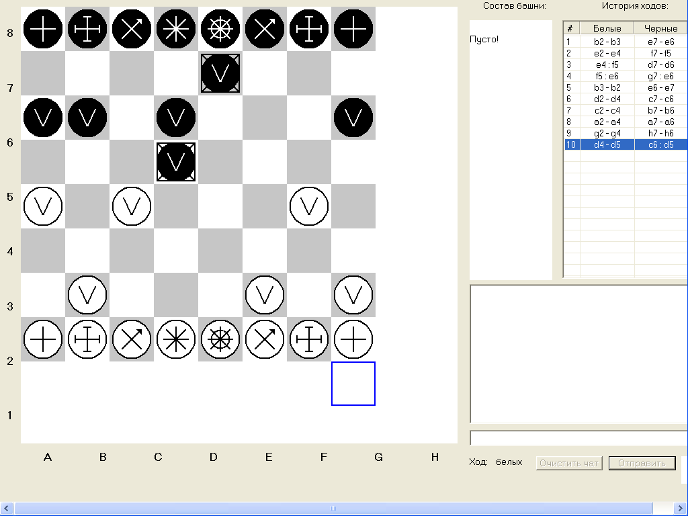This screenshot has width=688, height=516.
Task: Select white move 'd2 - d4' in history
Action: tap(607, 99)
